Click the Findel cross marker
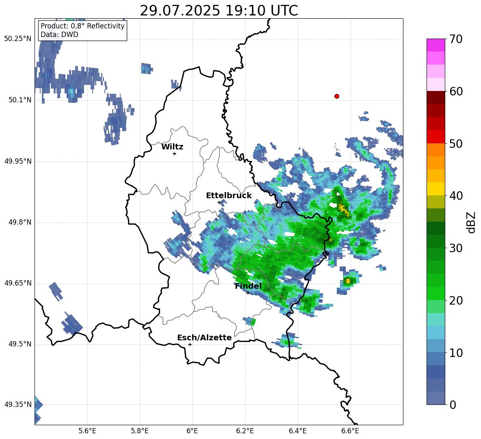 (248, 293)
